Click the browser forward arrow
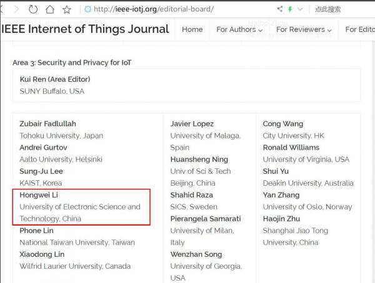 click(16, 9)
